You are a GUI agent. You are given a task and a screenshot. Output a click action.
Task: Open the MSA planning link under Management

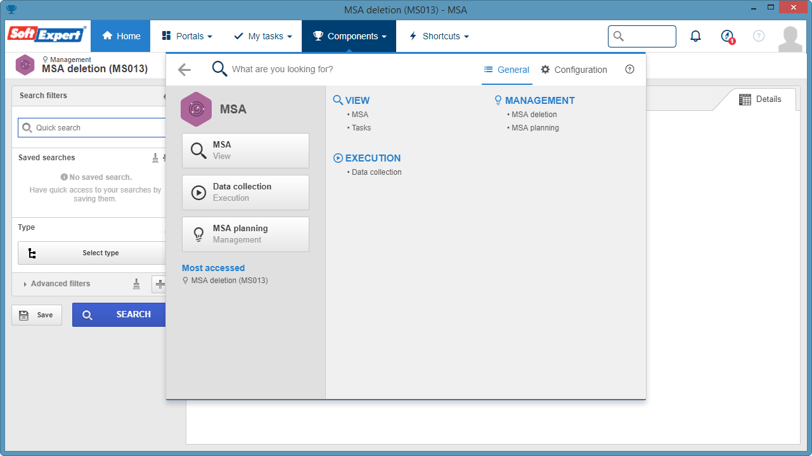coord(535,128)
